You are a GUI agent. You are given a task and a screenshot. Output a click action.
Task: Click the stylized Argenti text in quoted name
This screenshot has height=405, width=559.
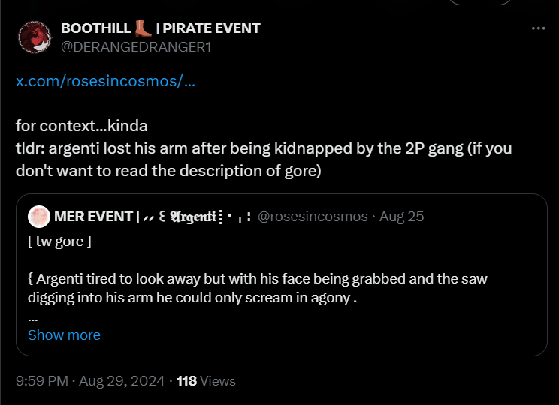[192, 217]
